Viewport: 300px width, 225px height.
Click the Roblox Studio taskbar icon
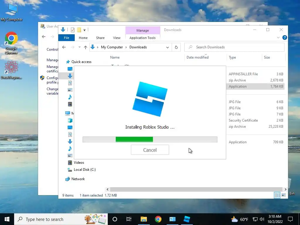(x=187, y=219)
